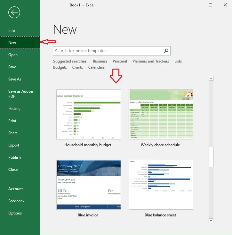This screenshot has height=235, width=232.
Task: Click the Business suggested search
Action: [x=100, y=61]
